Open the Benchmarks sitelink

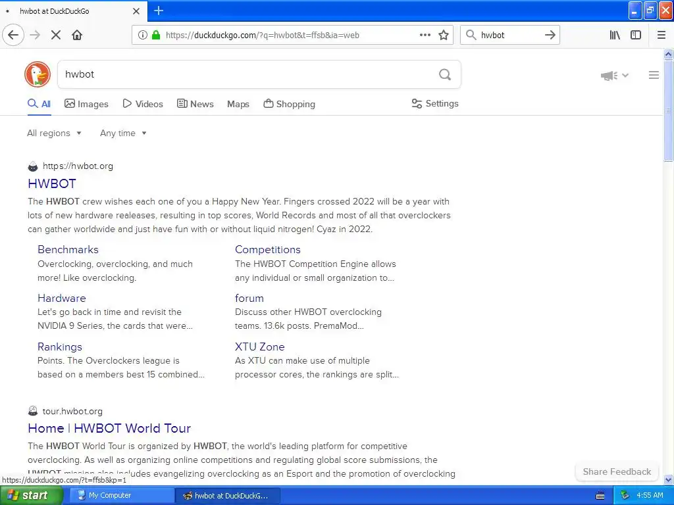[68, 249]
